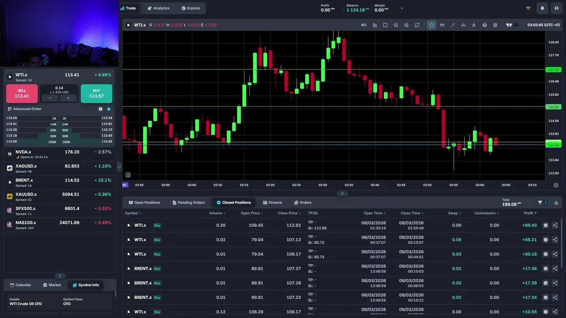Select SPX500.x in the watchlist
The height and width of the screenshot is (318, 566).
click(59, 211)
